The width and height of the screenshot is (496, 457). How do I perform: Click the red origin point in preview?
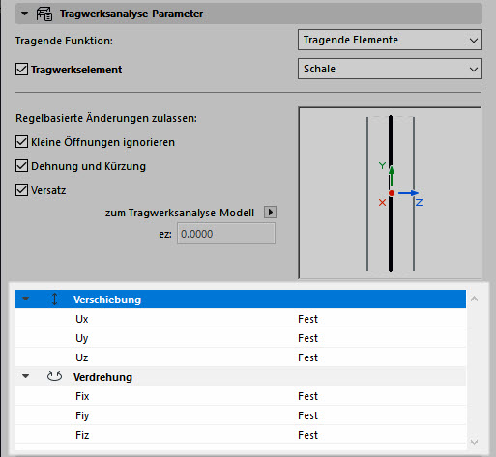pos(392,193)
